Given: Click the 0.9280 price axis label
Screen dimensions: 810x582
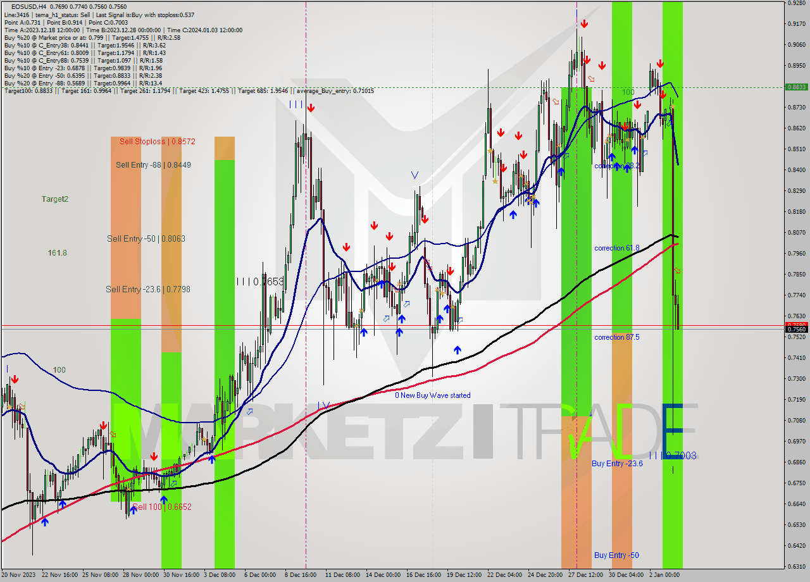Looking at the screenshot, I should (796, 3).
